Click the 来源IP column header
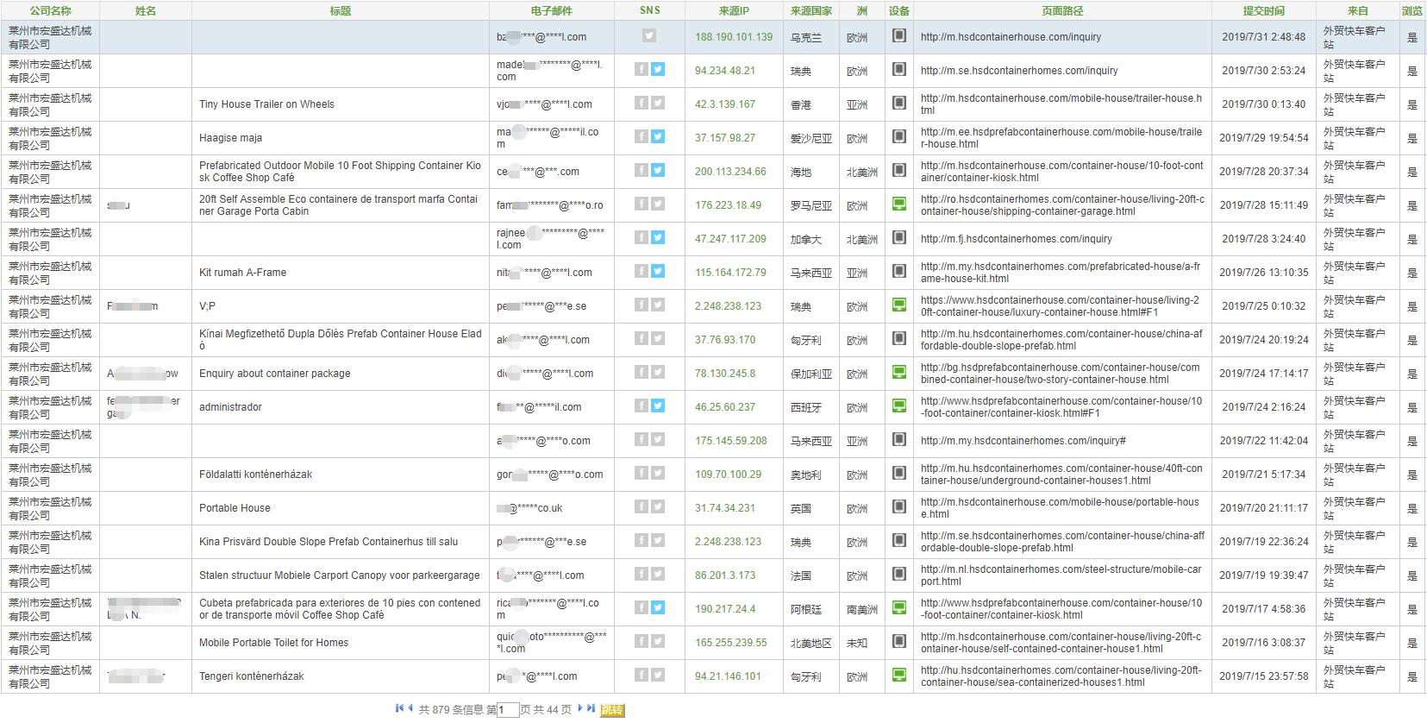The width and height of the screenshot is (1427, 723). point(734,11)
